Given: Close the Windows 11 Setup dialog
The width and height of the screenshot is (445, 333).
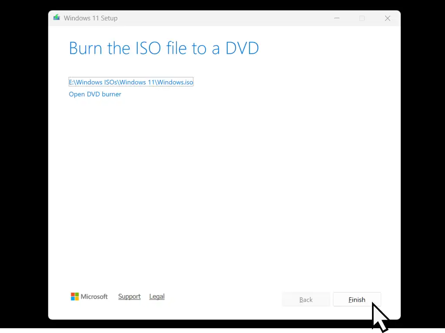Looking at the screenshot, I should [387, 18].
